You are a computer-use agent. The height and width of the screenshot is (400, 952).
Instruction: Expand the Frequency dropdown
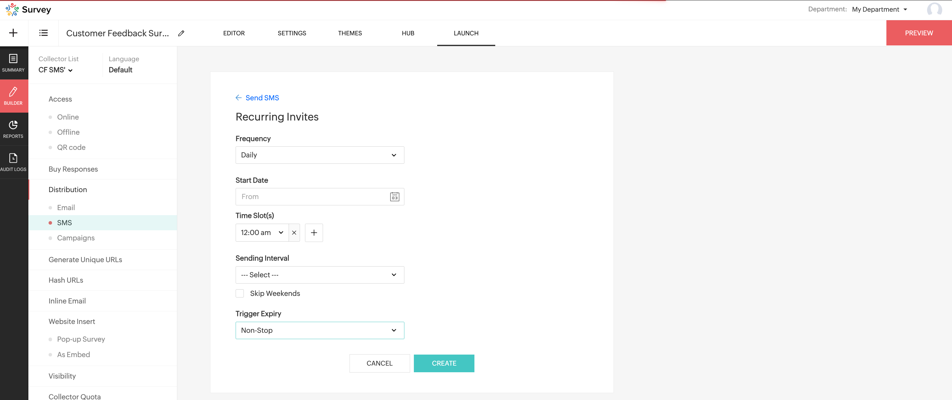pyautogui.click(x=320, y=155)
